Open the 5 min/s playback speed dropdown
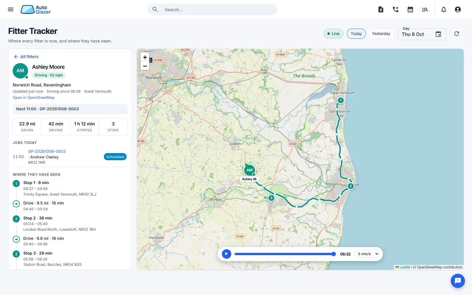This screenshot has height=295, width=472. [368, 254]
